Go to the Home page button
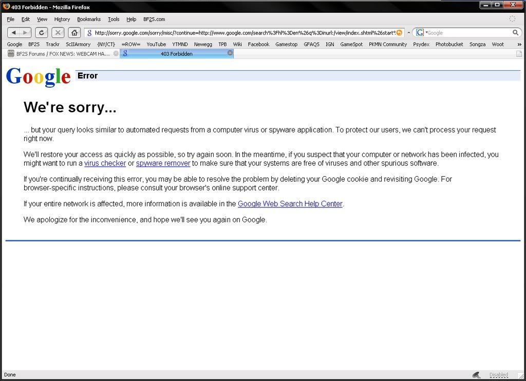 coord(74,32)
